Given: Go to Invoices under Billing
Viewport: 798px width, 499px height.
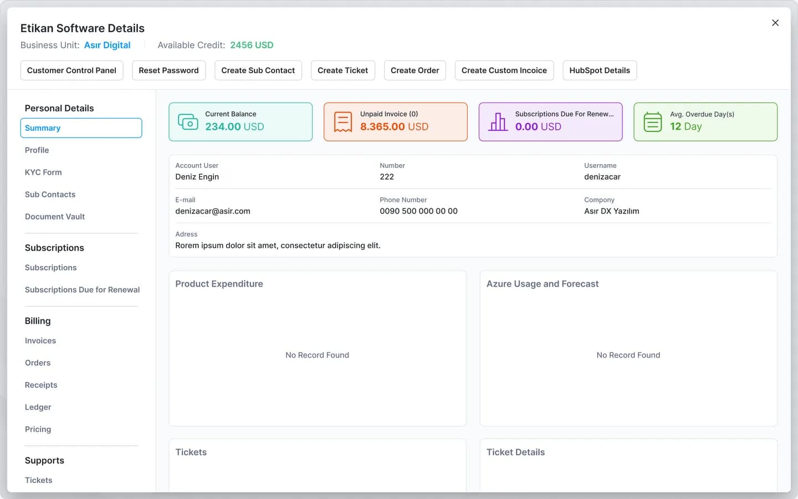Looking at the screenshot, I should pyautogui.click(x=40, y=341).
